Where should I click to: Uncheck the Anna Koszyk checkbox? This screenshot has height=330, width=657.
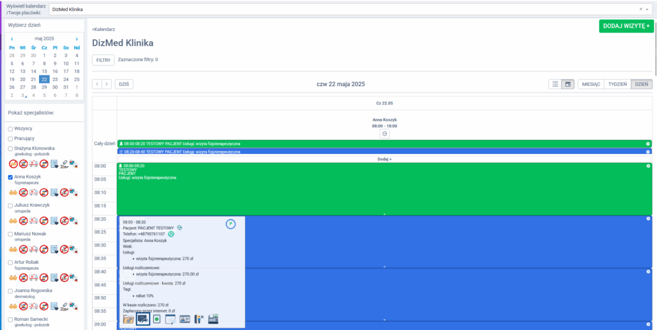coord(10,177)
